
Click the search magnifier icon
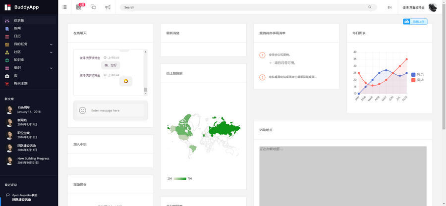(370, 7)
